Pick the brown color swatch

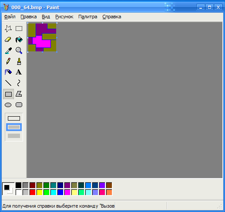click(x=109, y=185)
